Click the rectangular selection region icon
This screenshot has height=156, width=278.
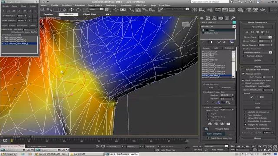pyautogui.click(x=56, y=10)
